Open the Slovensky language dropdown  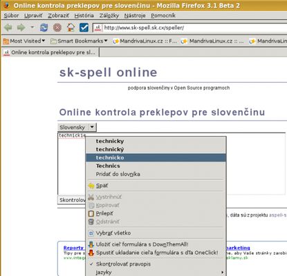point(77,127)
